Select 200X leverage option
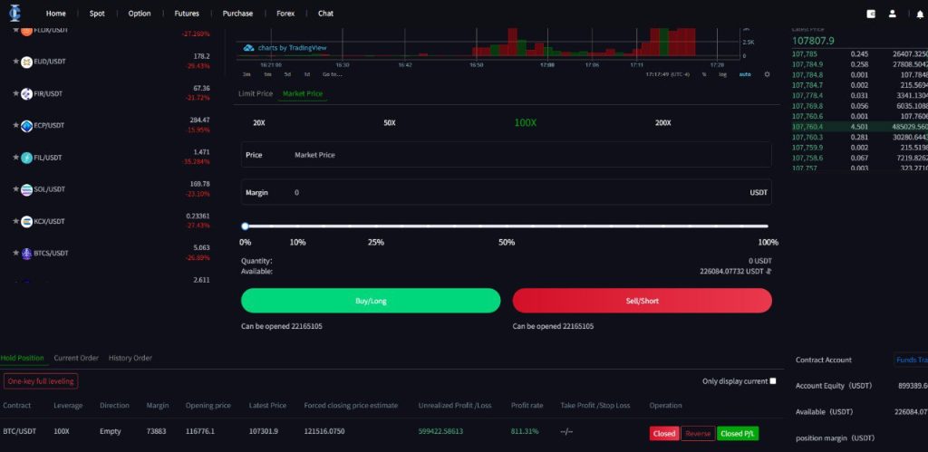The width and height of the screenshot is (928, 452). pos(663,122)
